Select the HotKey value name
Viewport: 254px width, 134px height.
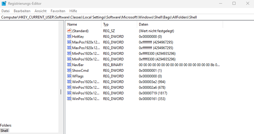click(x=78, y=37)
